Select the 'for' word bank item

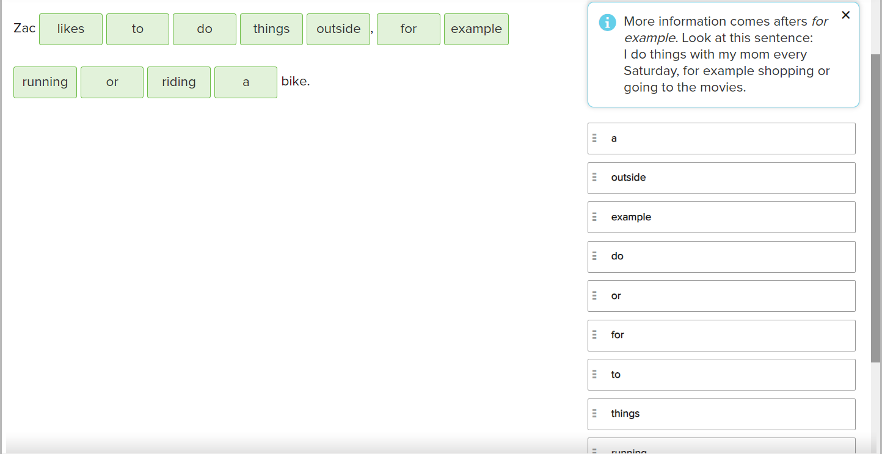(721, 335)
